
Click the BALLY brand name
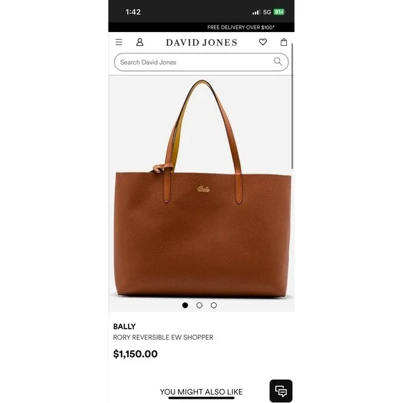pos(124,327)
